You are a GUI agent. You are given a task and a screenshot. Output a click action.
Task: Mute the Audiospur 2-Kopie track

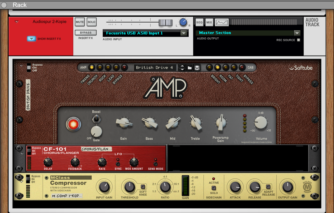(x=80, y=22)
